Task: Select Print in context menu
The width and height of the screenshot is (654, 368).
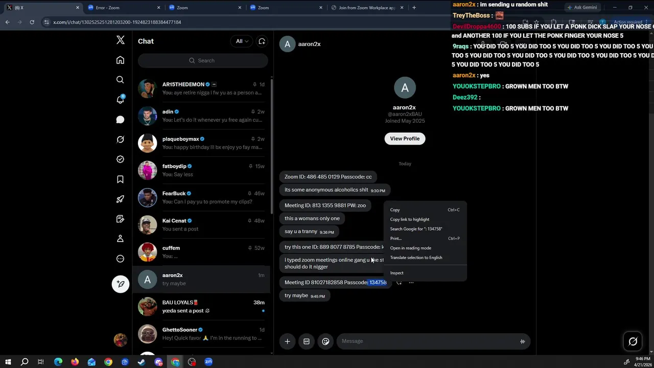Action: point(425,238)
